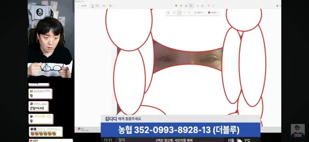
Task: Select the screenshot snip mode icon
Action: pos(92,6)
